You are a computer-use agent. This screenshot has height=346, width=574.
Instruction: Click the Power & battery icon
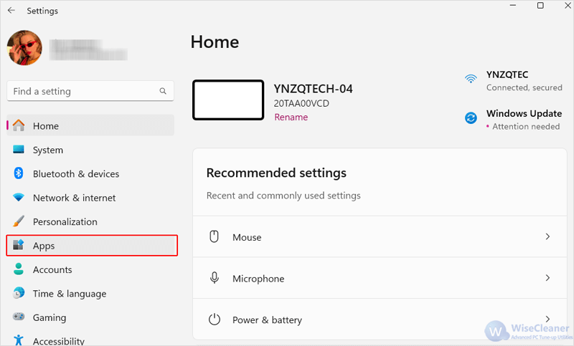[215, 319]
